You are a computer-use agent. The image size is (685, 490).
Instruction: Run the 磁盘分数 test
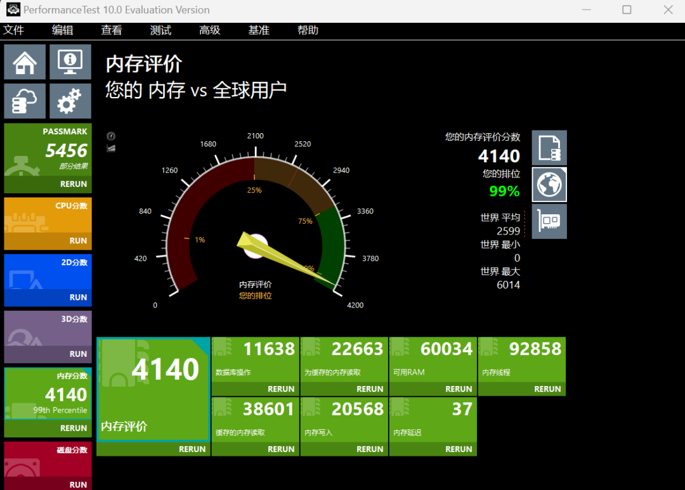(x=78, y=485)
